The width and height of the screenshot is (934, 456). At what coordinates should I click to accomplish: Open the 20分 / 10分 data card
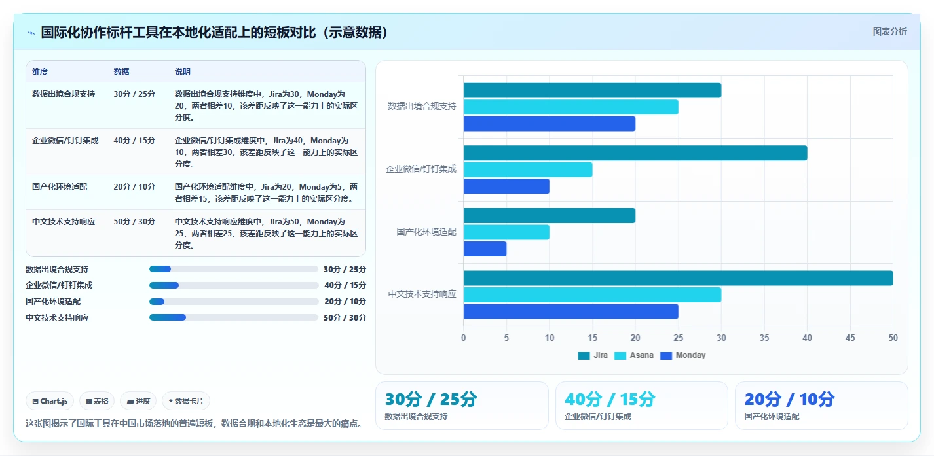(821, 406)
